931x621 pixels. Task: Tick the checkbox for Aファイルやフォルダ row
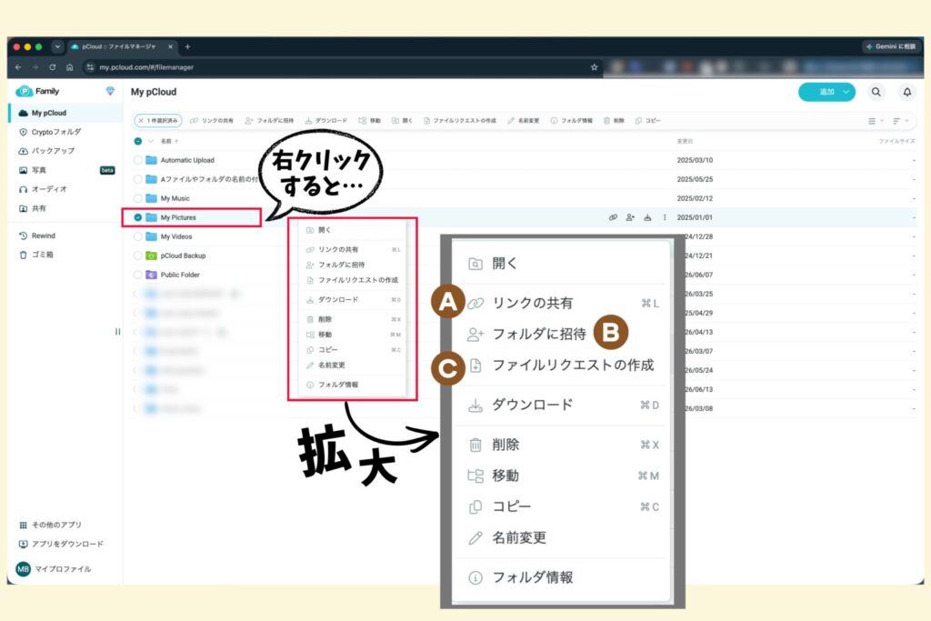[138, 179]
